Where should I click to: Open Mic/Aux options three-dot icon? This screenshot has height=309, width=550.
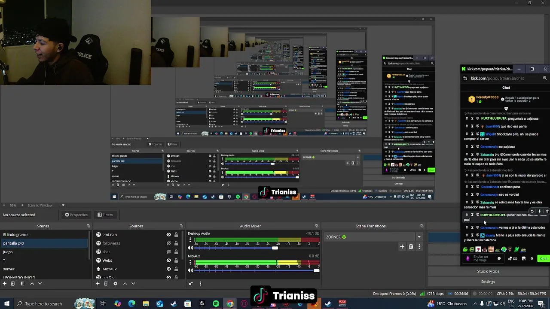190,263
